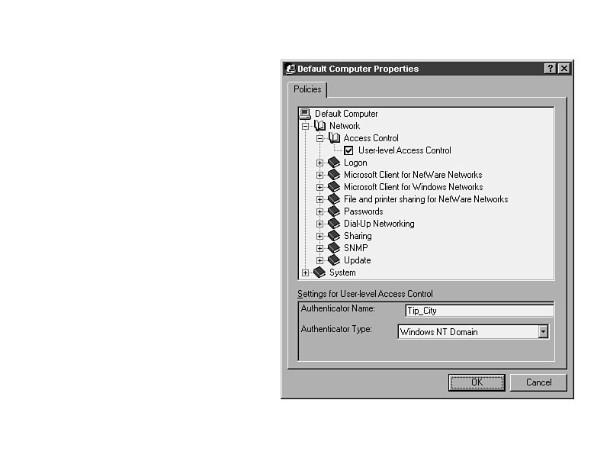Click the Authenticator Name text field
This screenshot has height=458, width=610.
(479, 311)
